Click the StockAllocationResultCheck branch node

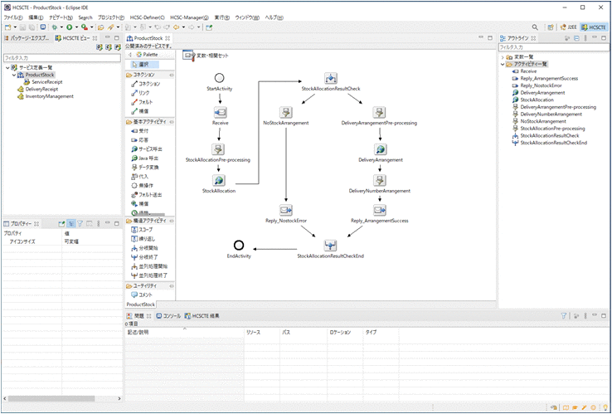[x=330, y=78]
